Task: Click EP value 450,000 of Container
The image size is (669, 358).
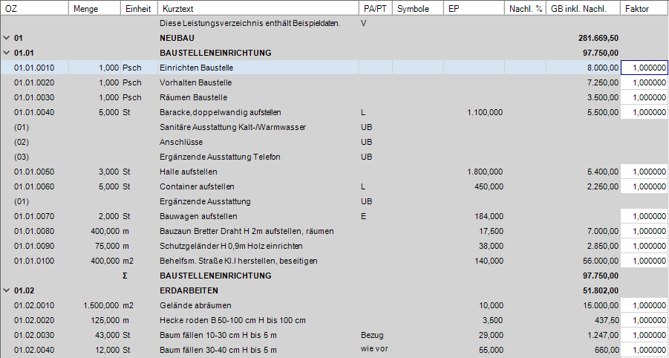Action: coord(489,187)
